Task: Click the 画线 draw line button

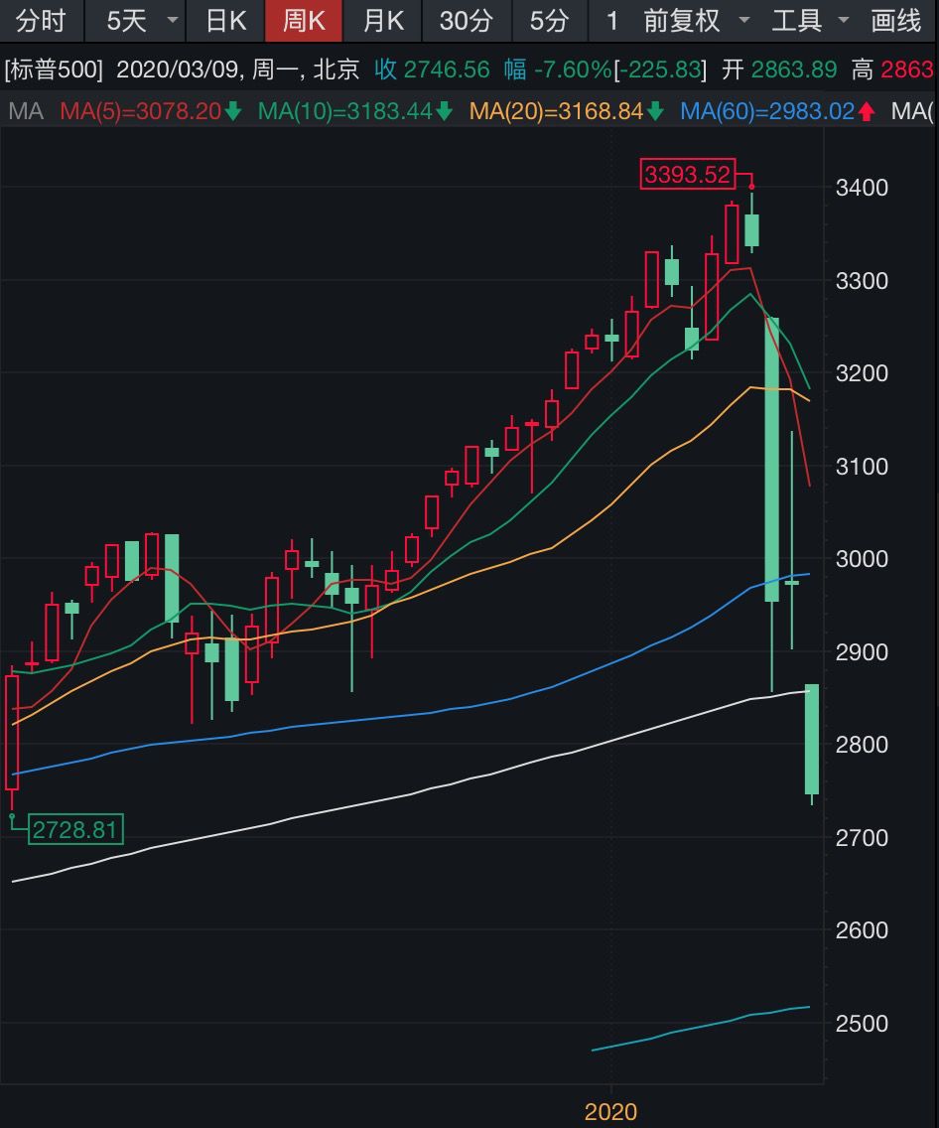Action: point(896,21)
